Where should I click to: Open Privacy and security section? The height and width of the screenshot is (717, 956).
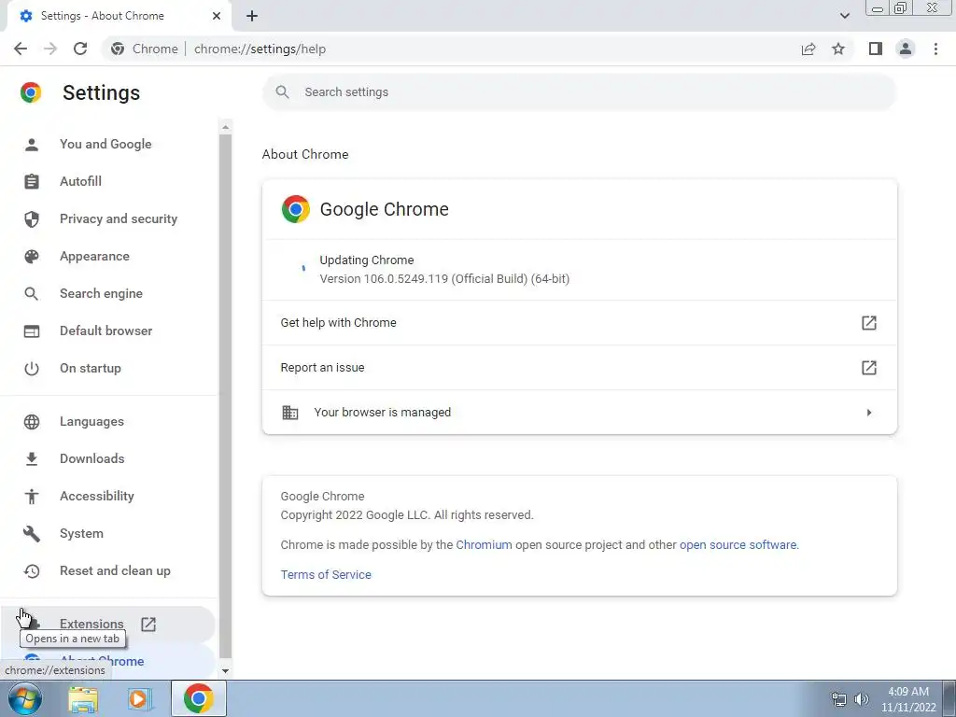119,218
